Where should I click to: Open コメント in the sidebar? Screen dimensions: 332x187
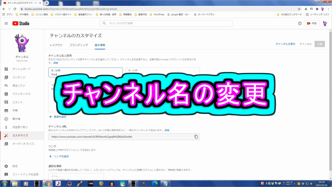pyautogui.click(x=22, y=102)
